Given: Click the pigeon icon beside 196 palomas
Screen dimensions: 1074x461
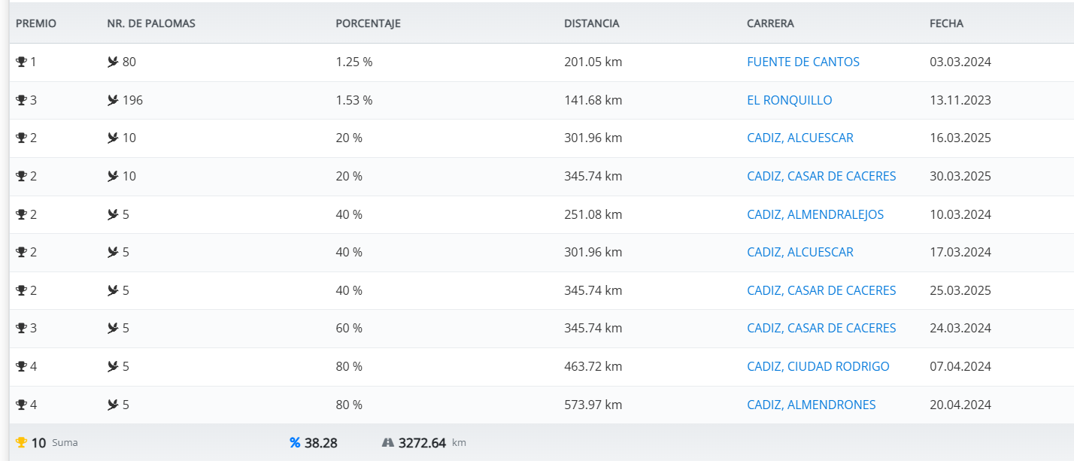Looking at the screenshot, I should point(113,100).
